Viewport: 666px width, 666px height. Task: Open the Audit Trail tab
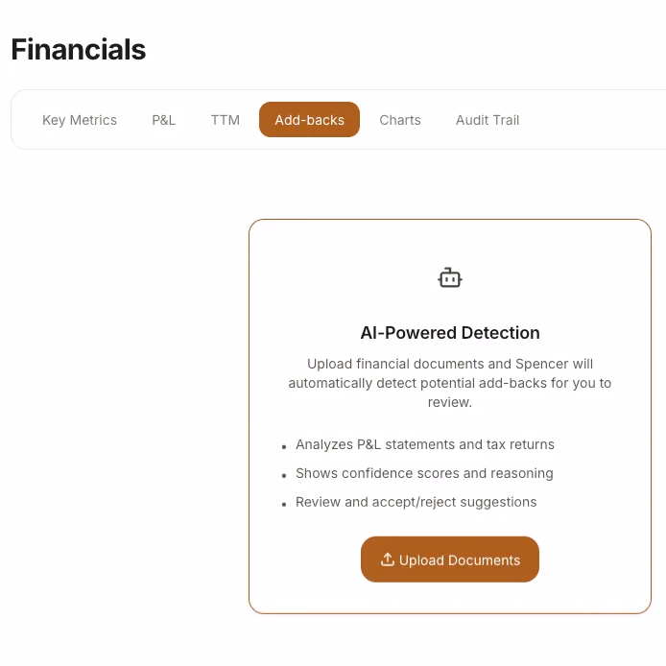(x=488, y=120)
